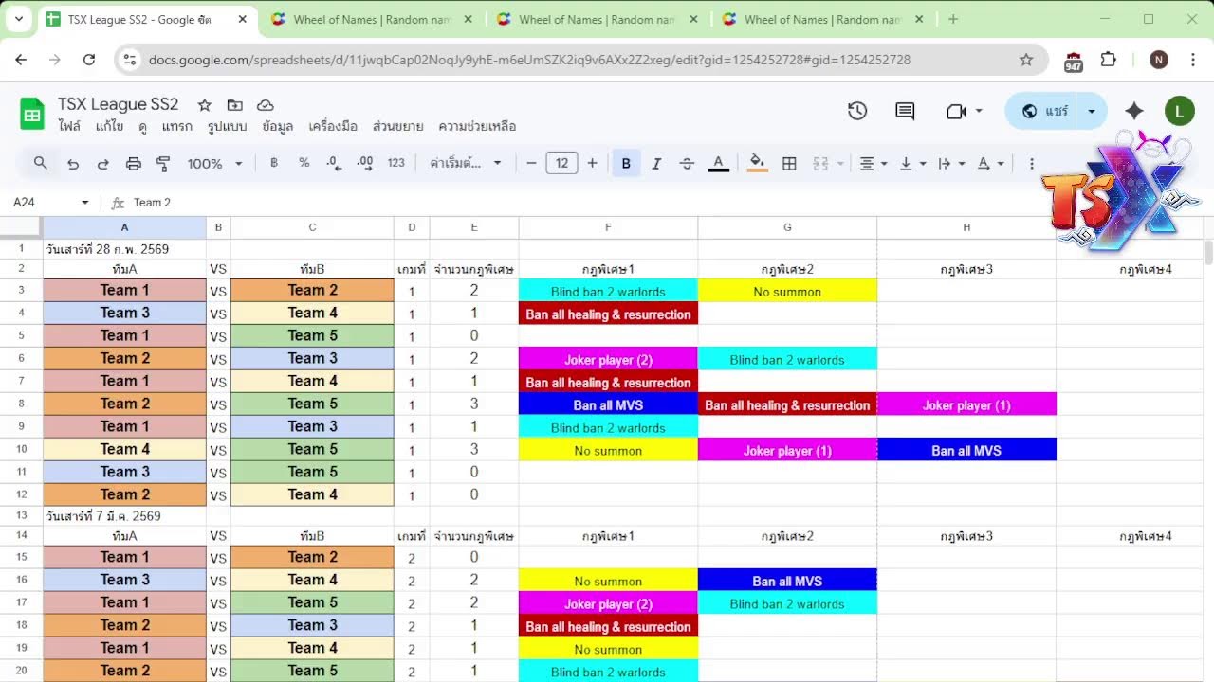The image size is (1214, 682).
Task: Print the spreadsheet
Action: point(133,164)
